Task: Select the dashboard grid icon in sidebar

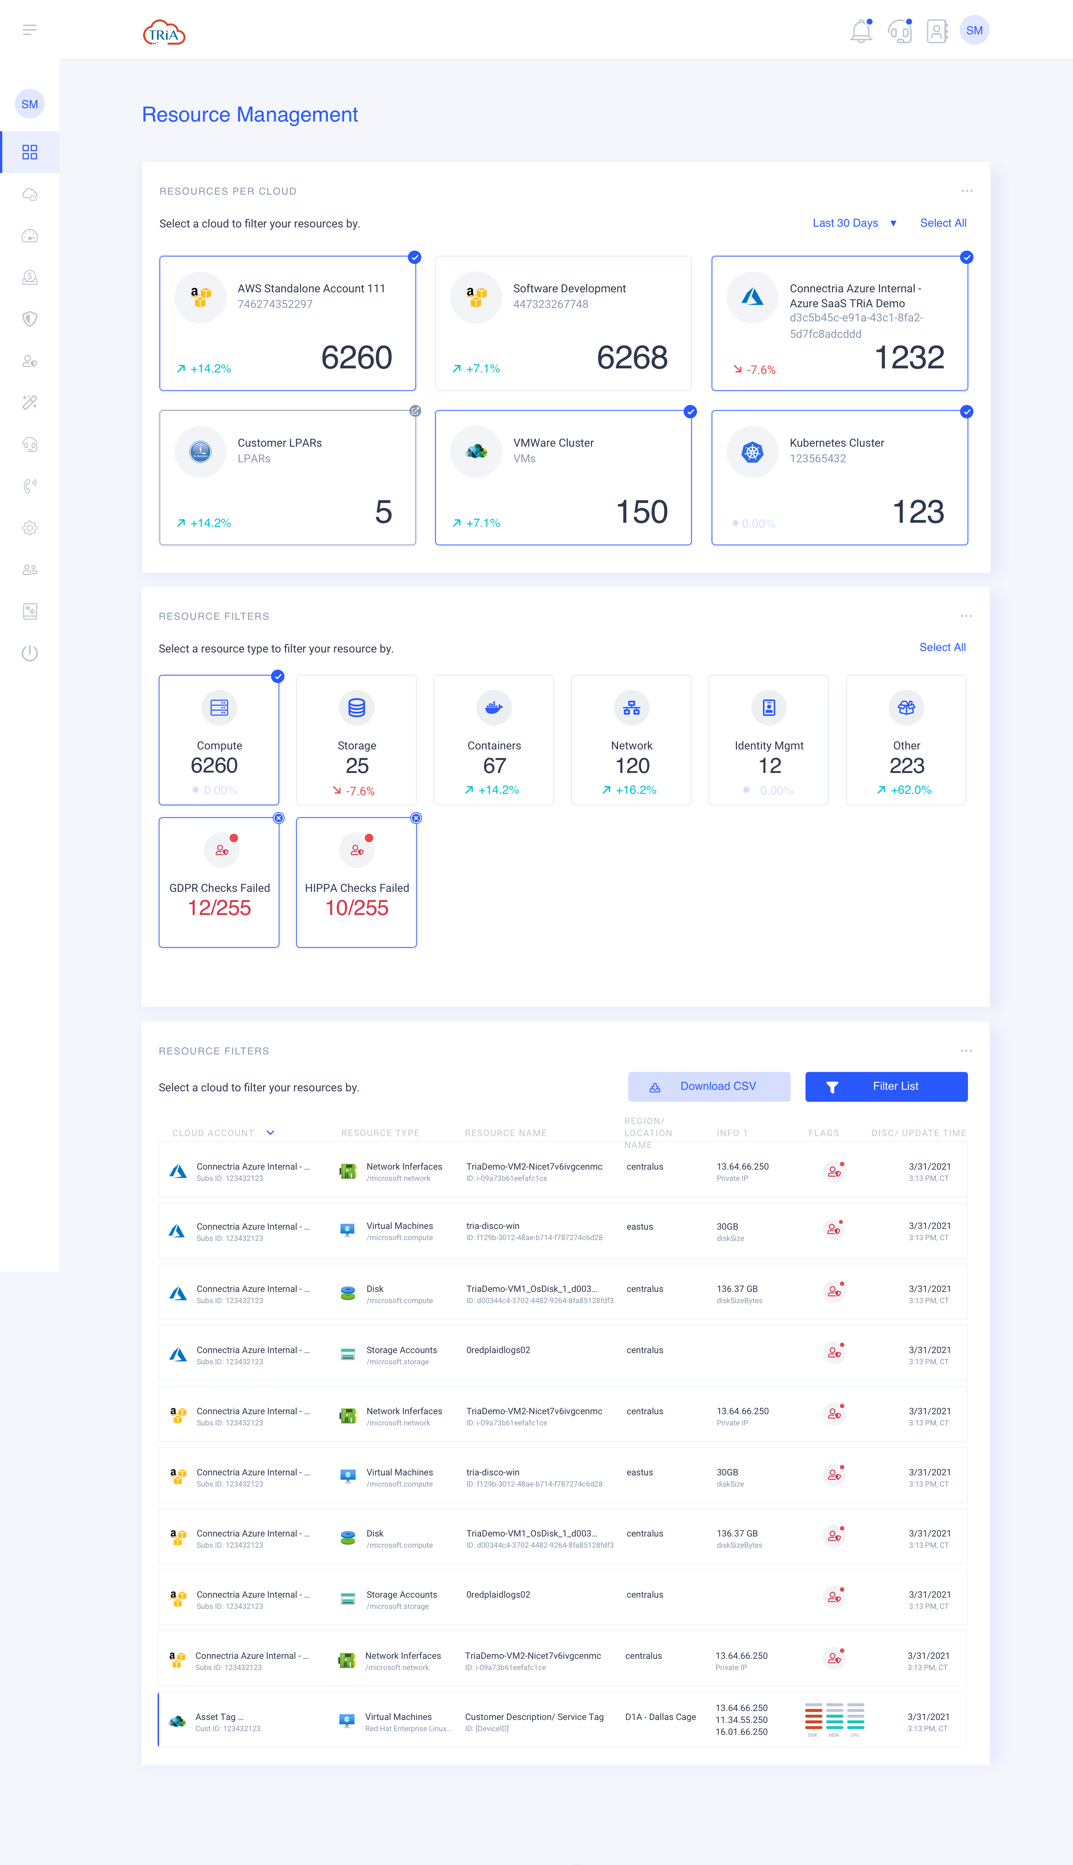Action: point(29,152)
